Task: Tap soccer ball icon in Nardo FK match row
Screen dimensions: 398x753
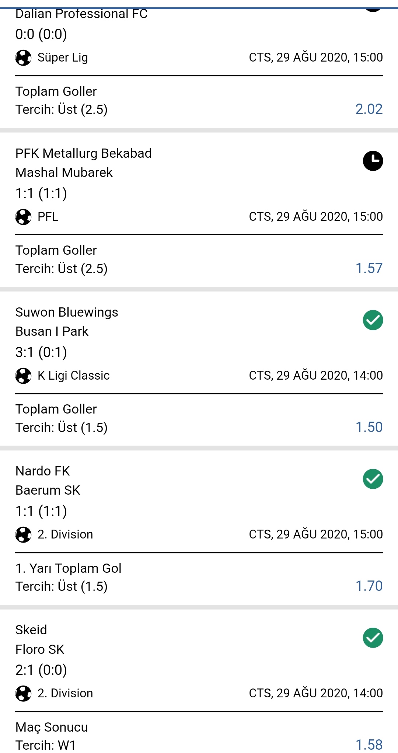Action: 23,535
